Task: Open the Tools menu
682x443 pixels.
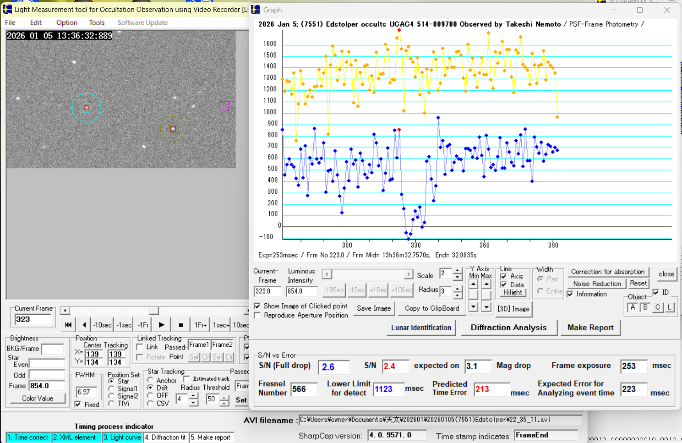Action: [x=97, y=22]
